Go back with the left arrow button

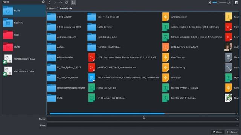(49, 3)
